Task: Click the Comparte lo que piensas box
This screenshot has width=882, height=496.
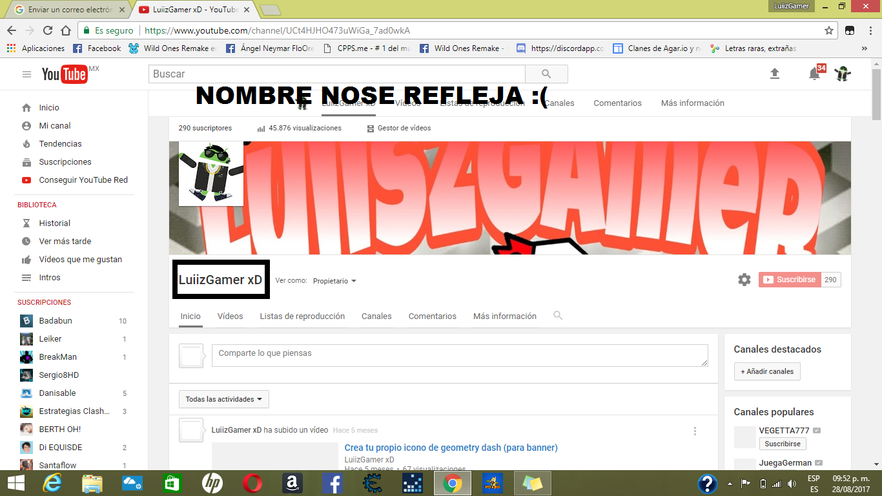Action: [x=460, y=356]
